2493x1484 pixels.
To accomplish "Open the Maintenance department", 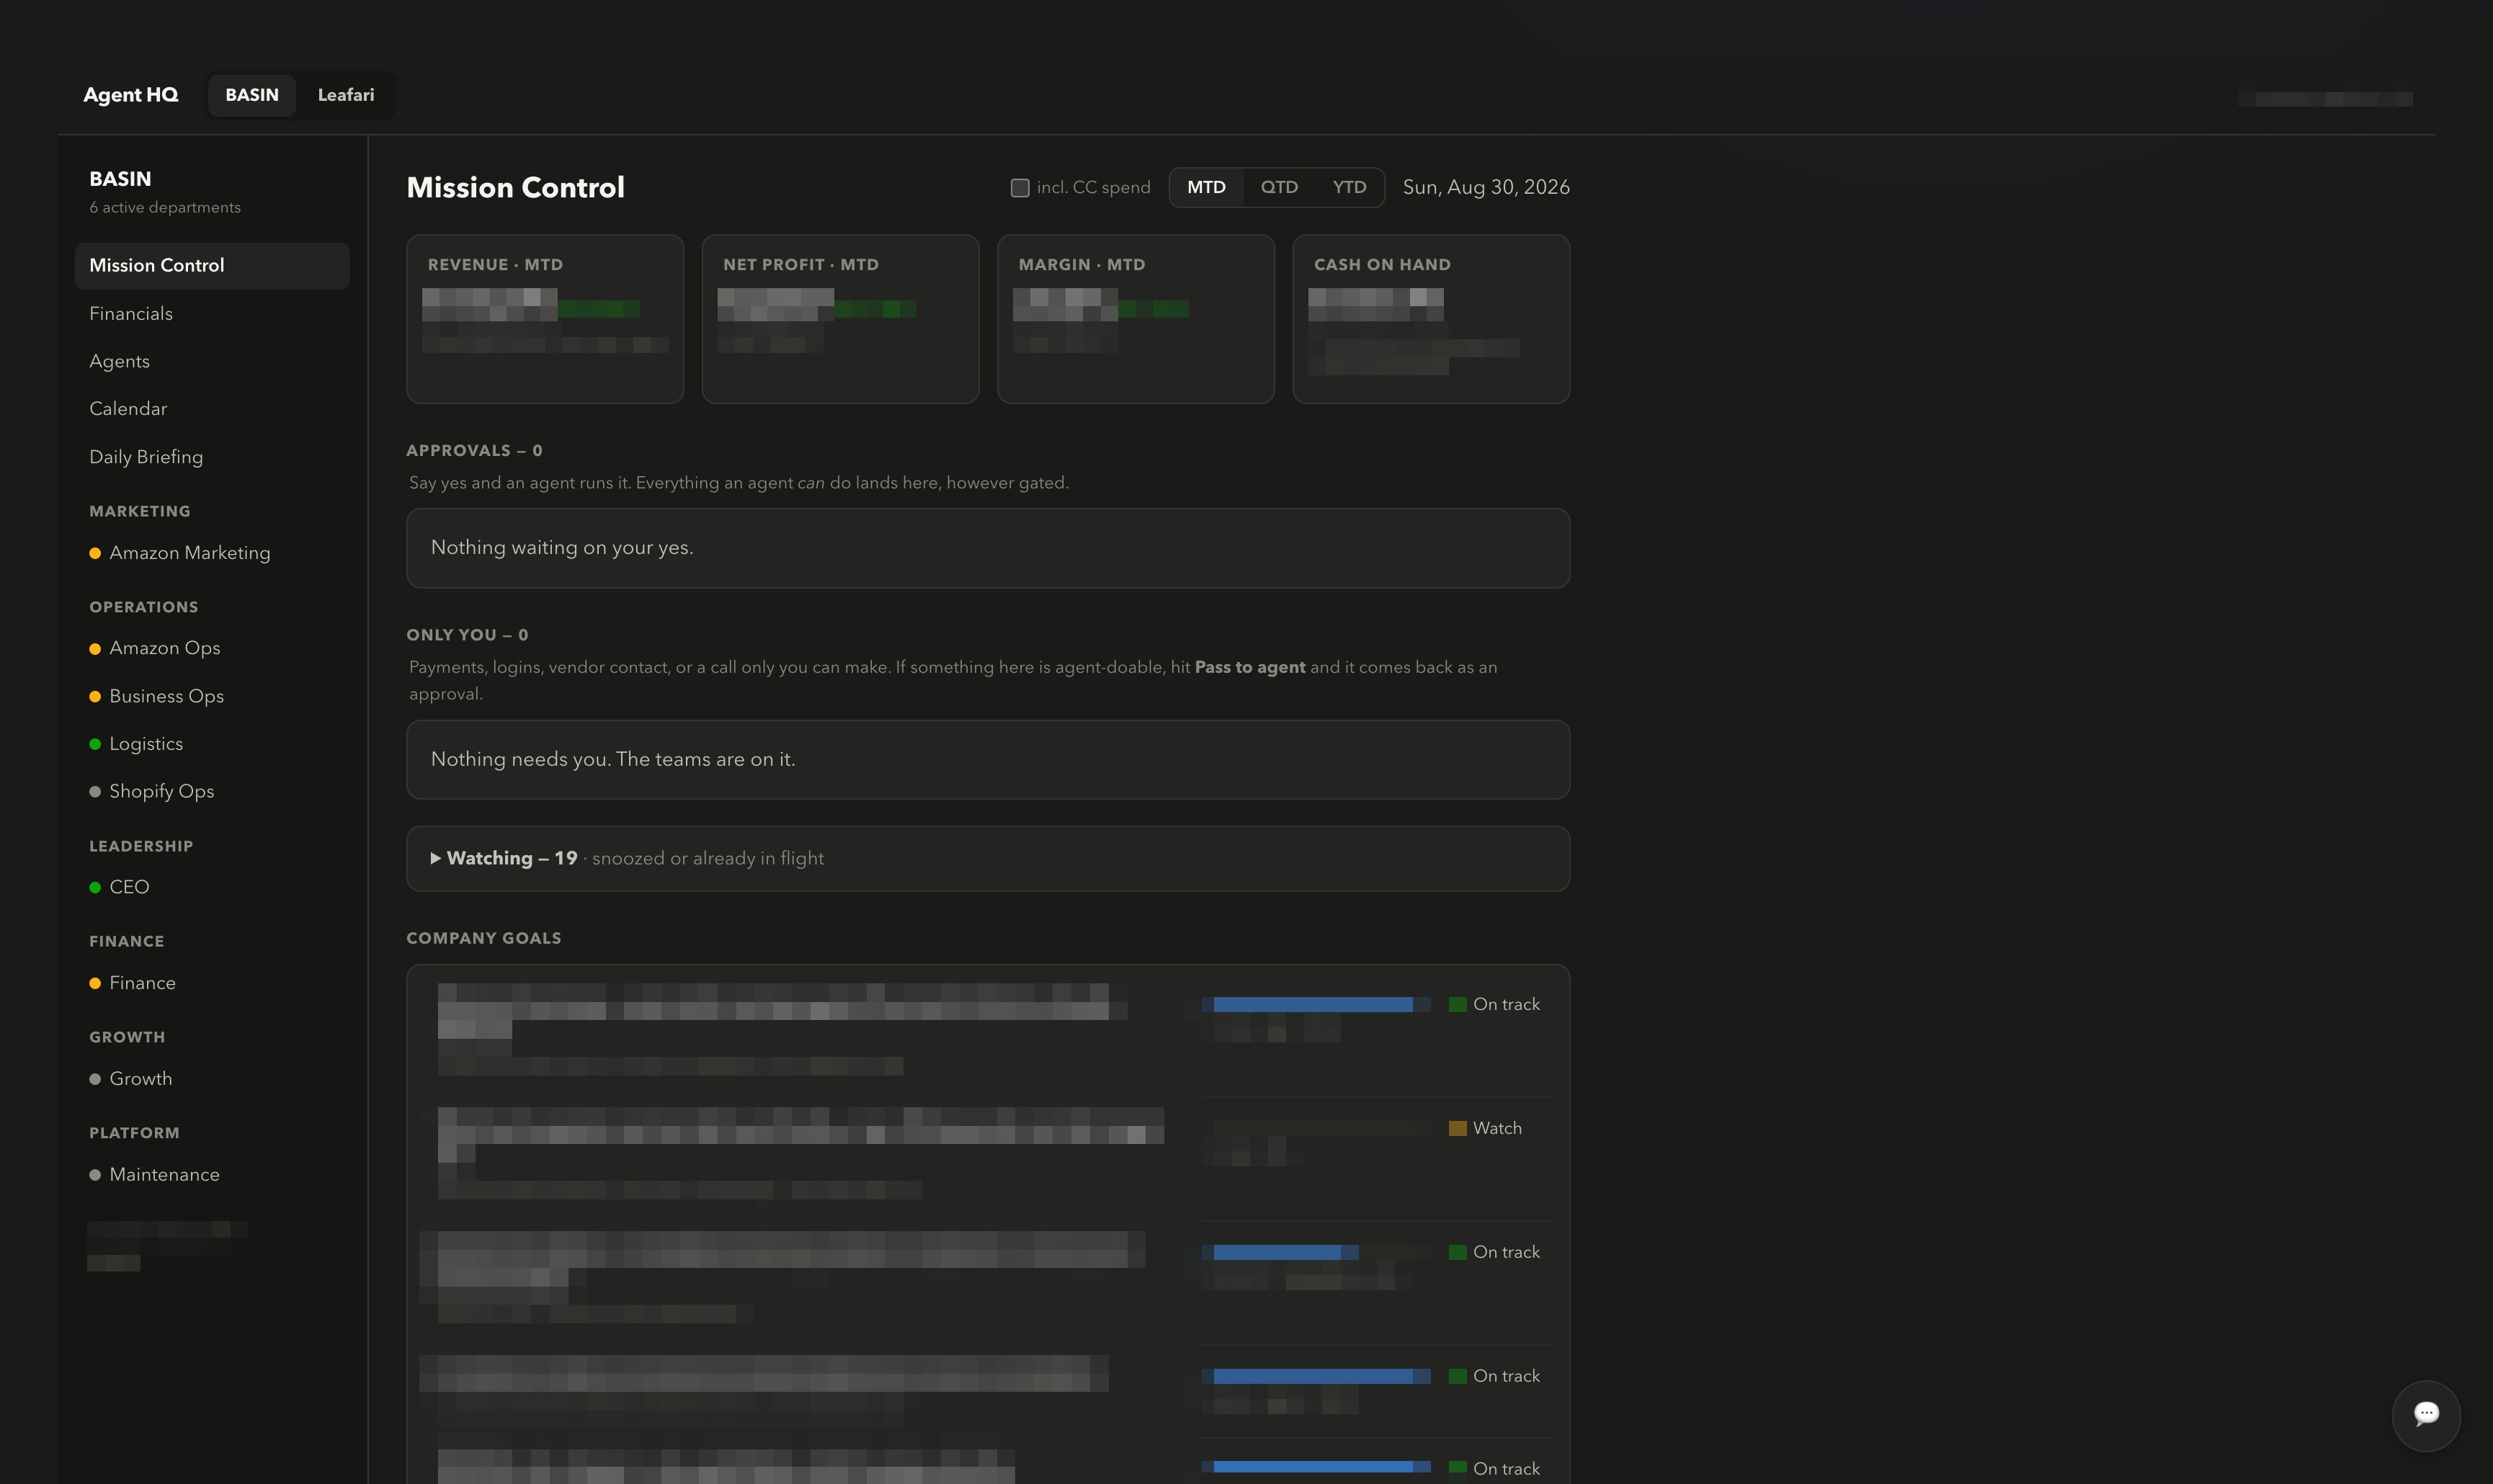I will (212, 1175).
